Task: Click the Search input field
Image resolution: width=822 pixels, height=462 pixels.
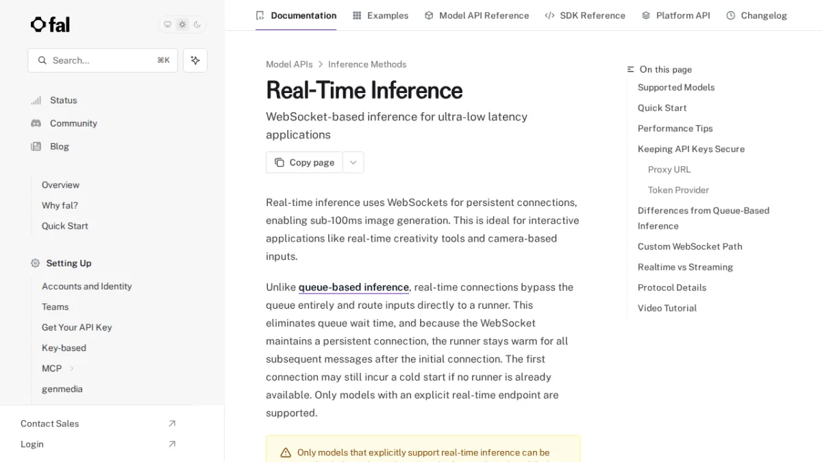Action: 103,60
